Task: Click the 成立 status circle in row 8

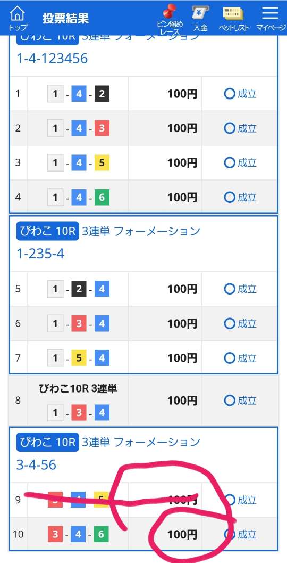Action: tap(229, 401)
